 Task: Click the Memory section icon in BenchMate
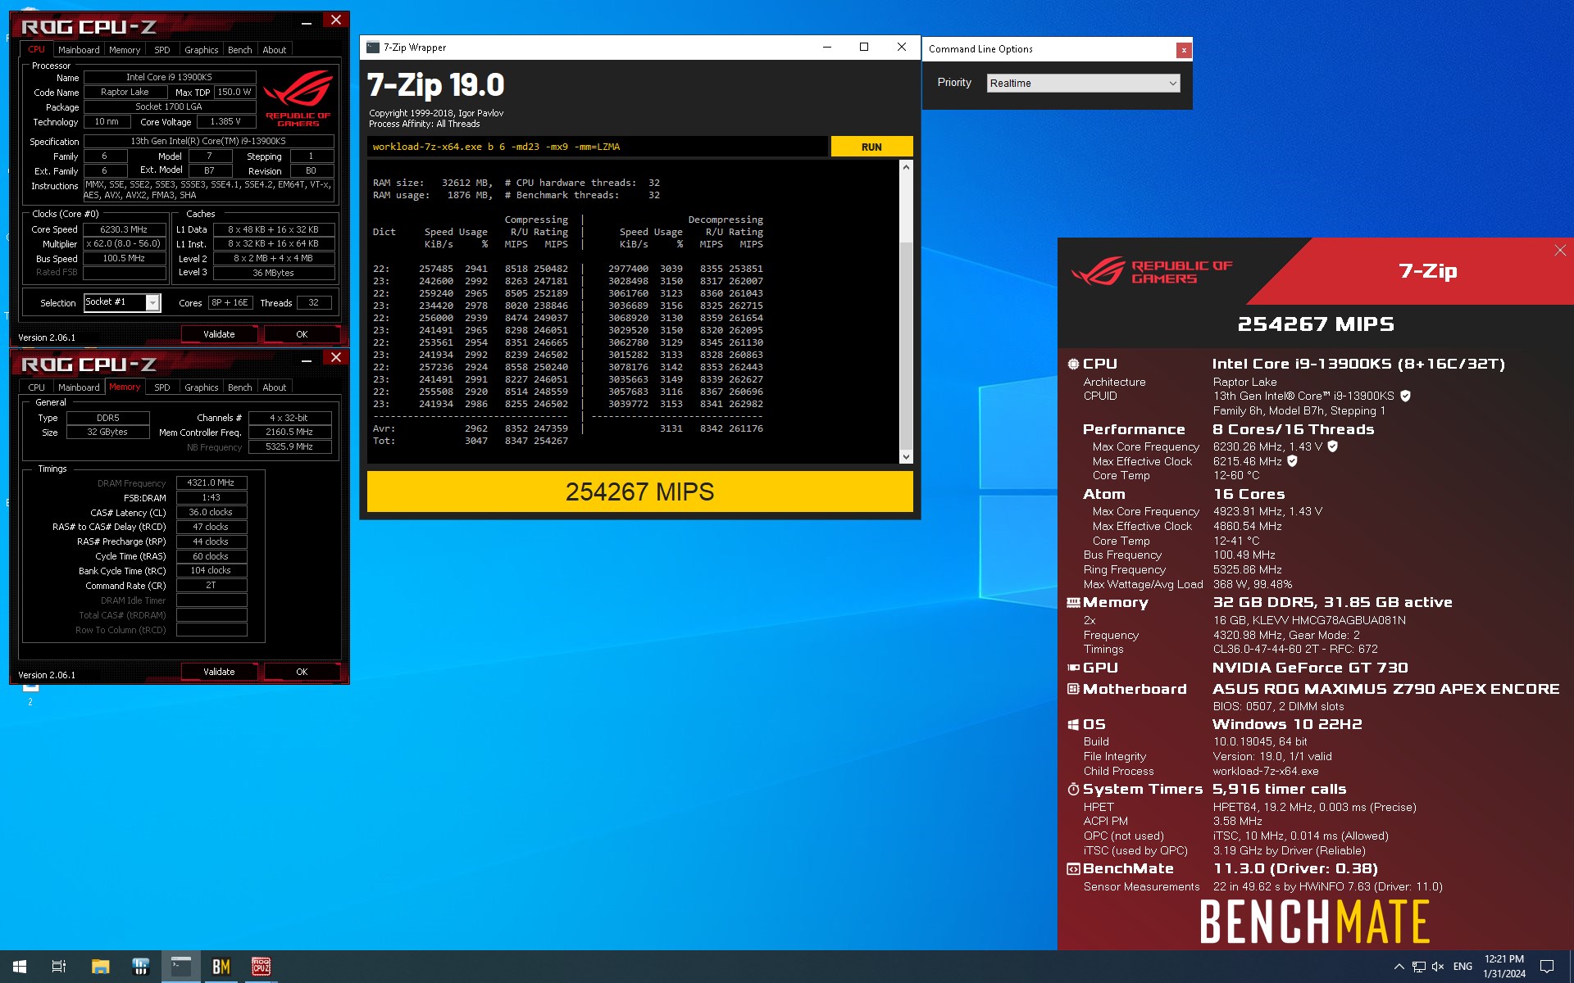coord(1073,603)
